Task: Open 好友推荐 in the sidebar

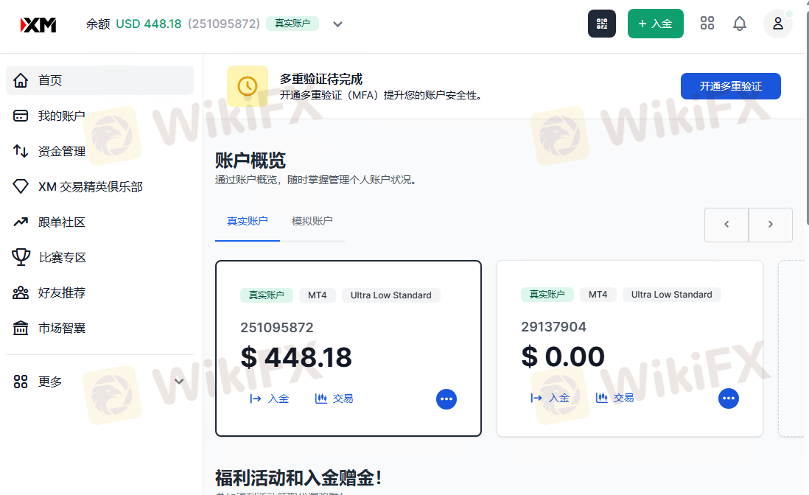Action: pos(99,293)
